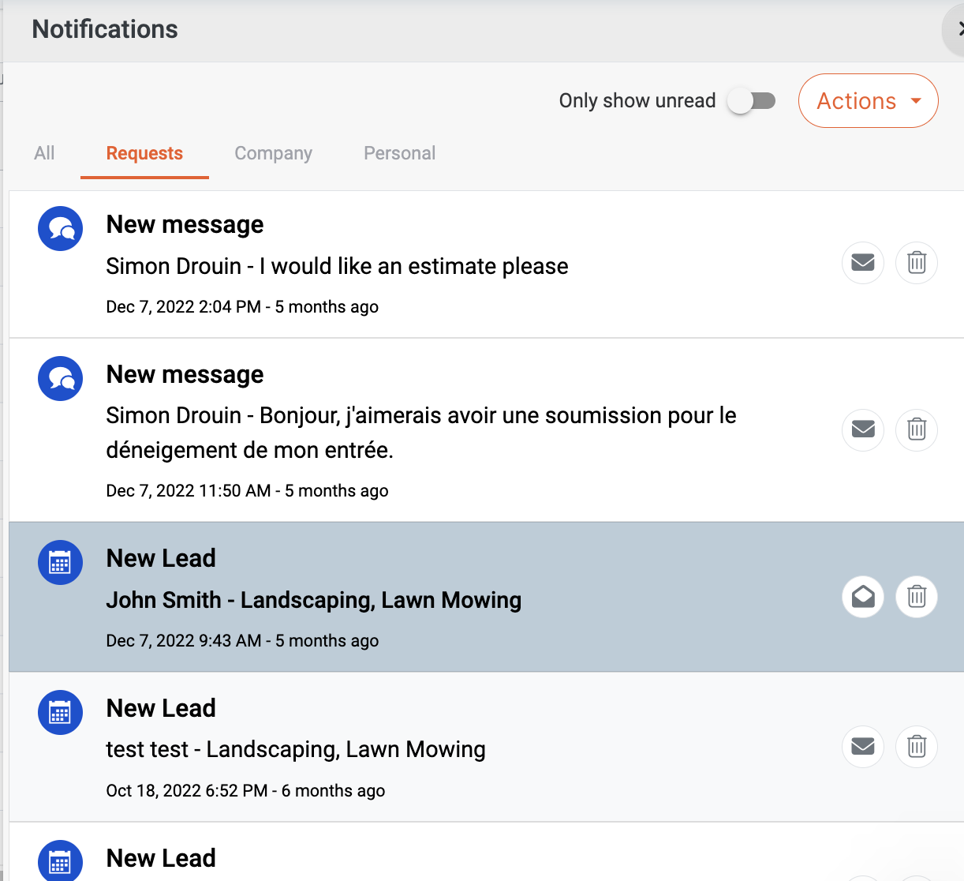The width and height of the screenshot is (964, 881).
Task: Switch to the Requests tab
Action: 144,153
